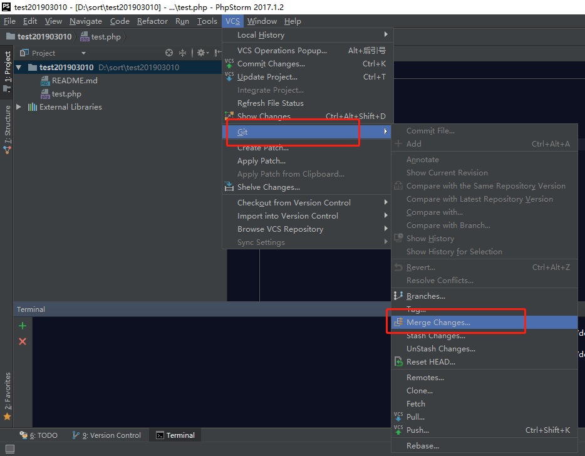Choose Reset HEAD... in Git submenu
Viewport: 585px width, 456px height.
[484, 362]
